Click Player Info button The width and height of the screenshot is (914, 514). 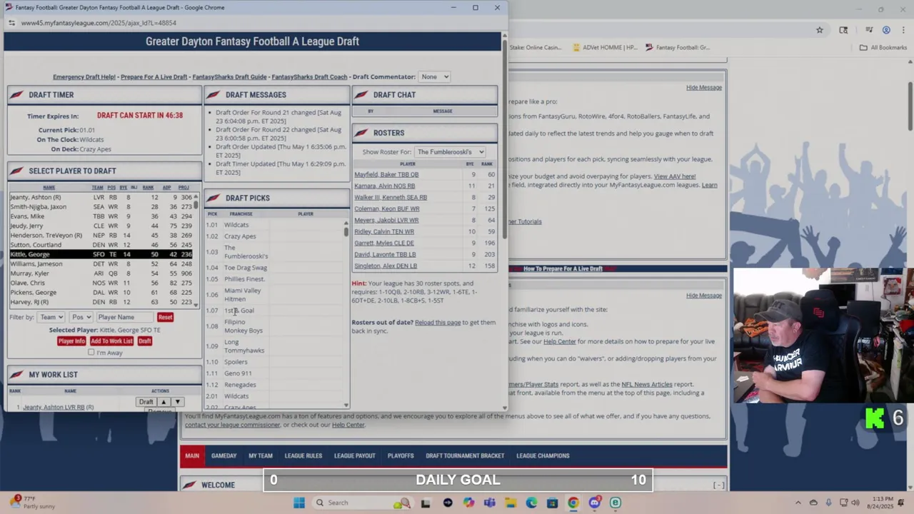click(71, 341)
